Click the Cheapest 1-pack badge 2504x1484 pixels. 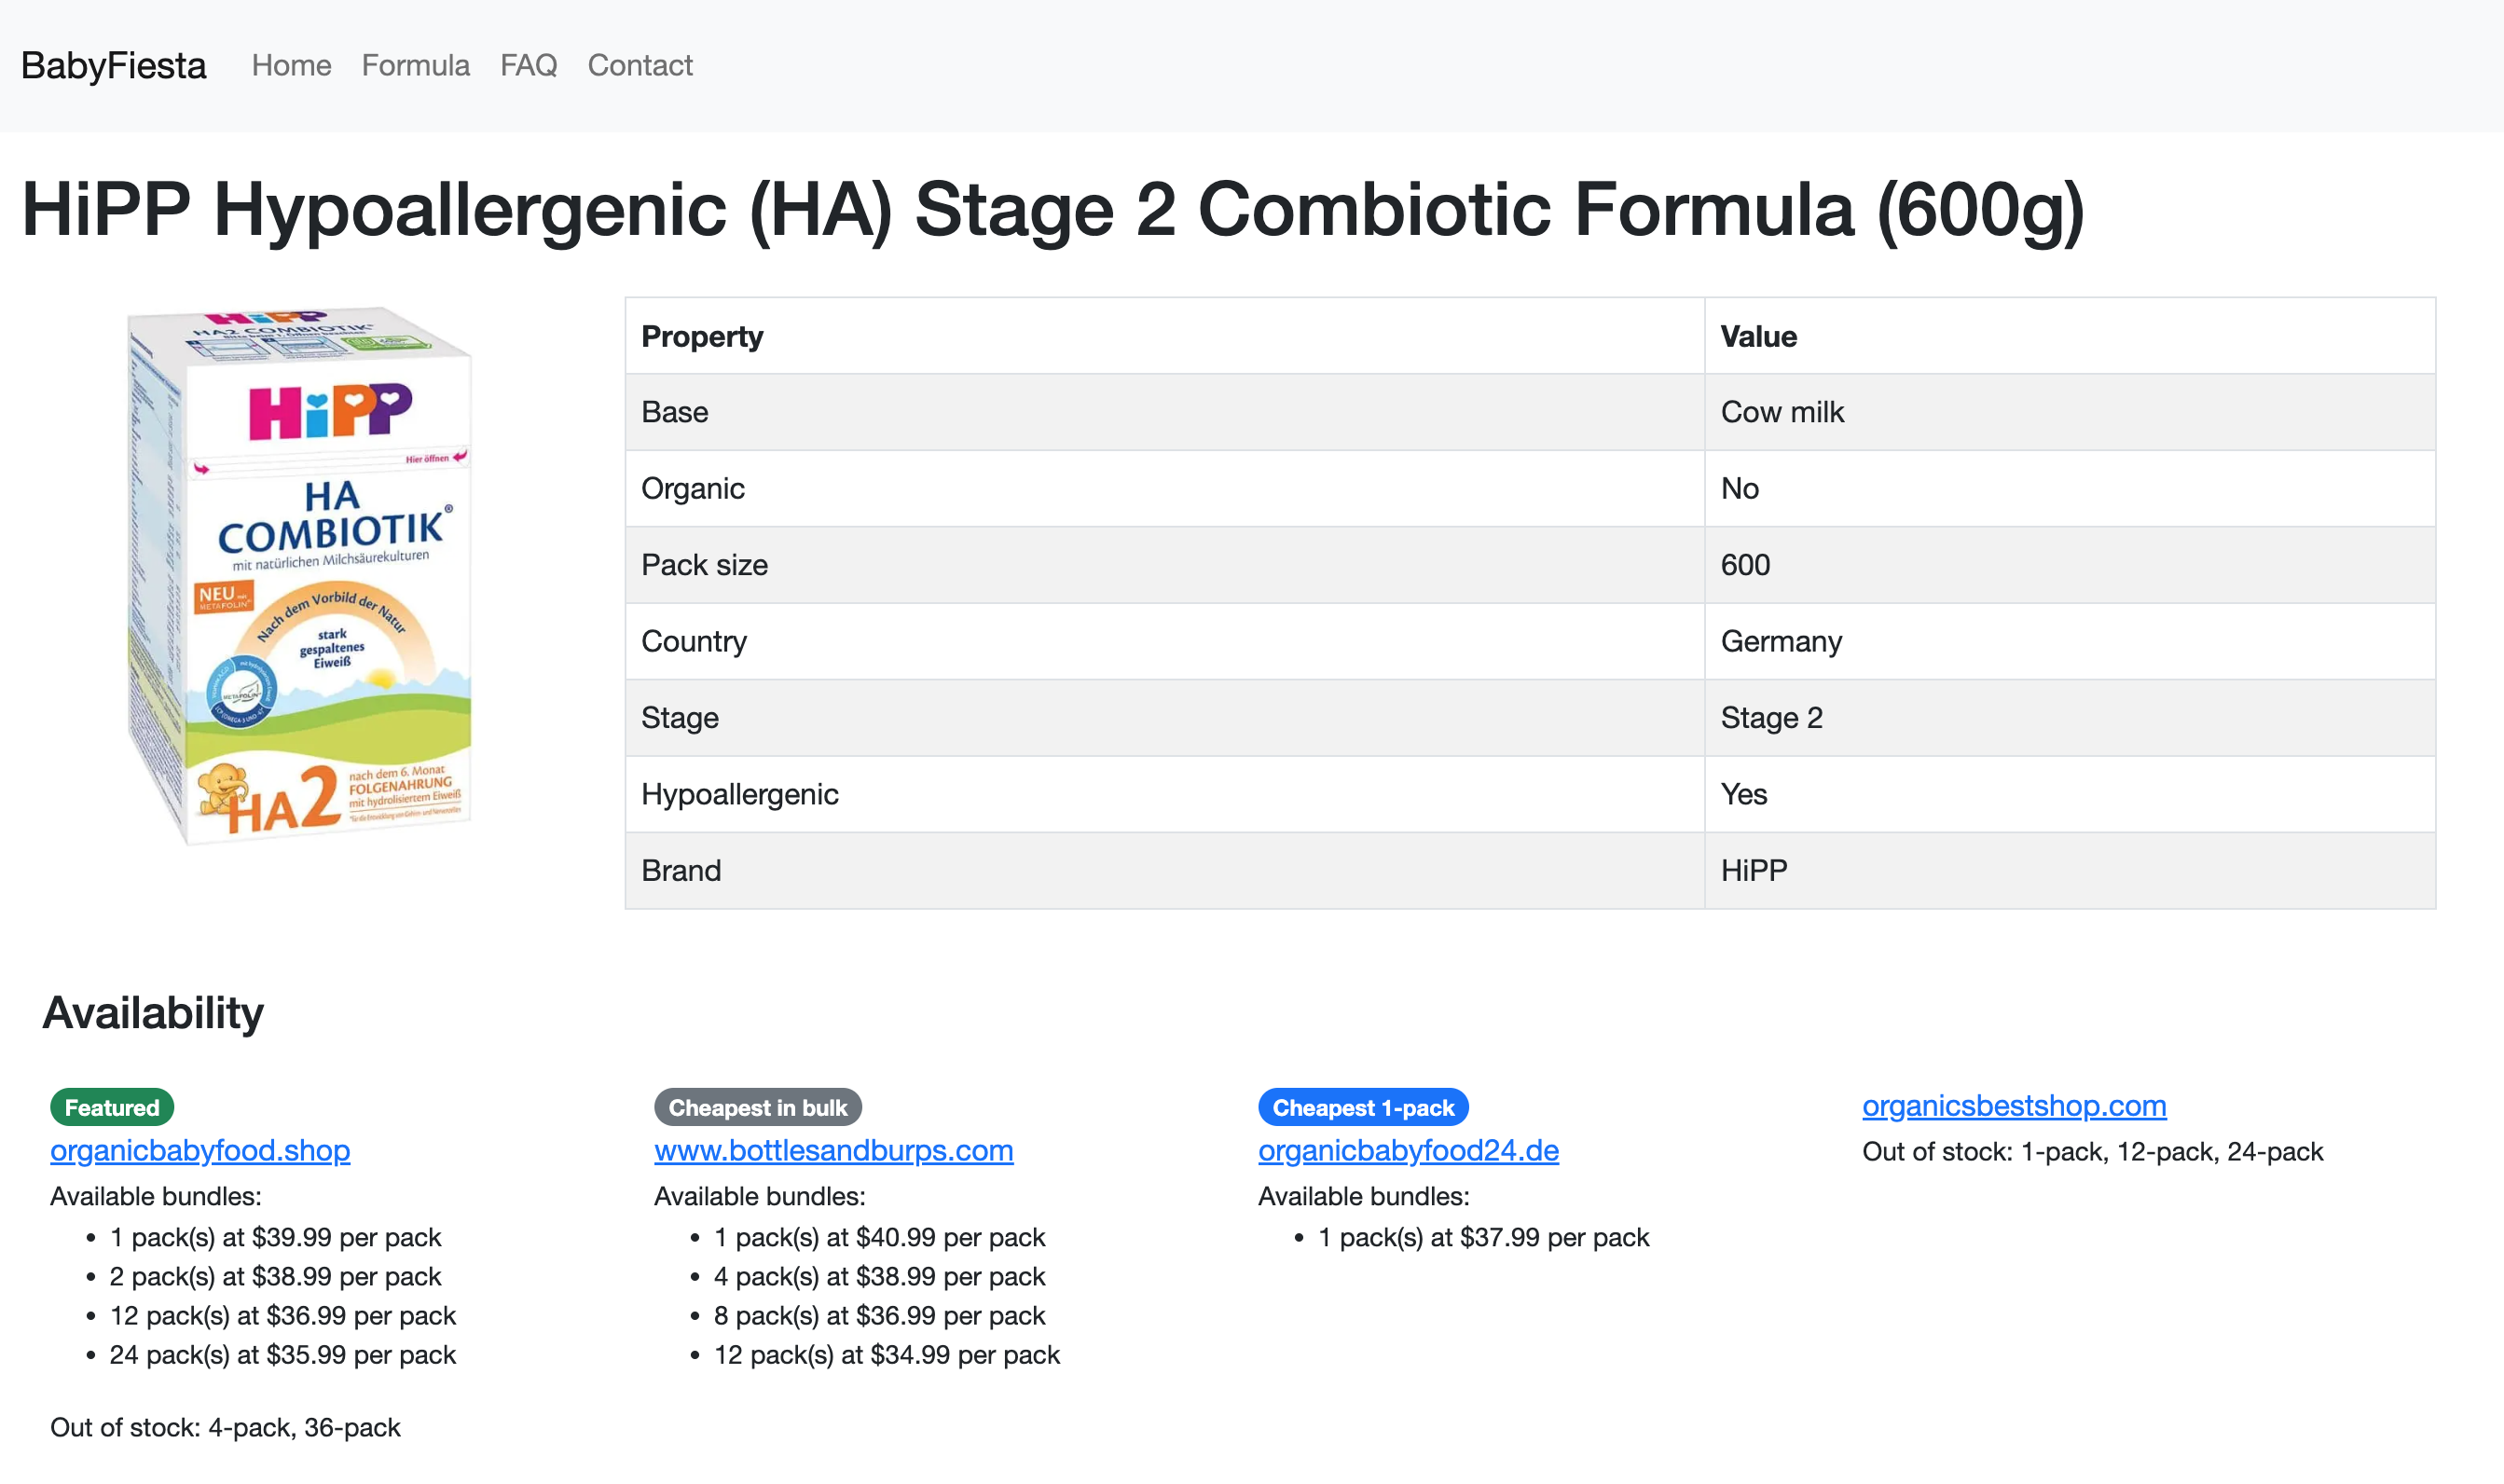(x=1363, y=1107)
